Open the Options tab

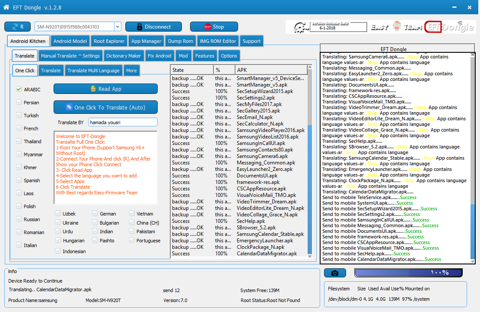(x=229, y=56)
